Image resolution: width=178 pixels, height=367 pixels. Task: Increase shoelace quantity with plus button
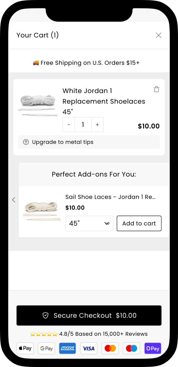pyautogui.click(x=97, y=125)
